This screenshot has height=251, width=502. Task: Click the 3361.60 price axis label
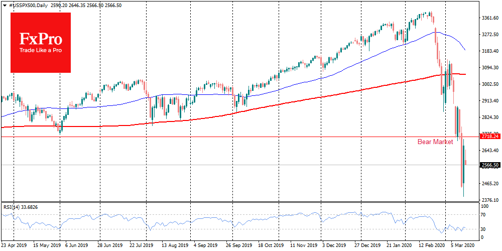pyautogui.click(x=489, y=18)
